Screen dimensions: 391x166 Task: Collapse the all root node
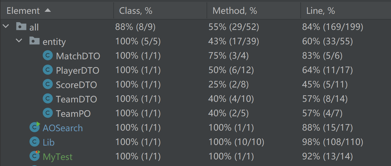5,27
